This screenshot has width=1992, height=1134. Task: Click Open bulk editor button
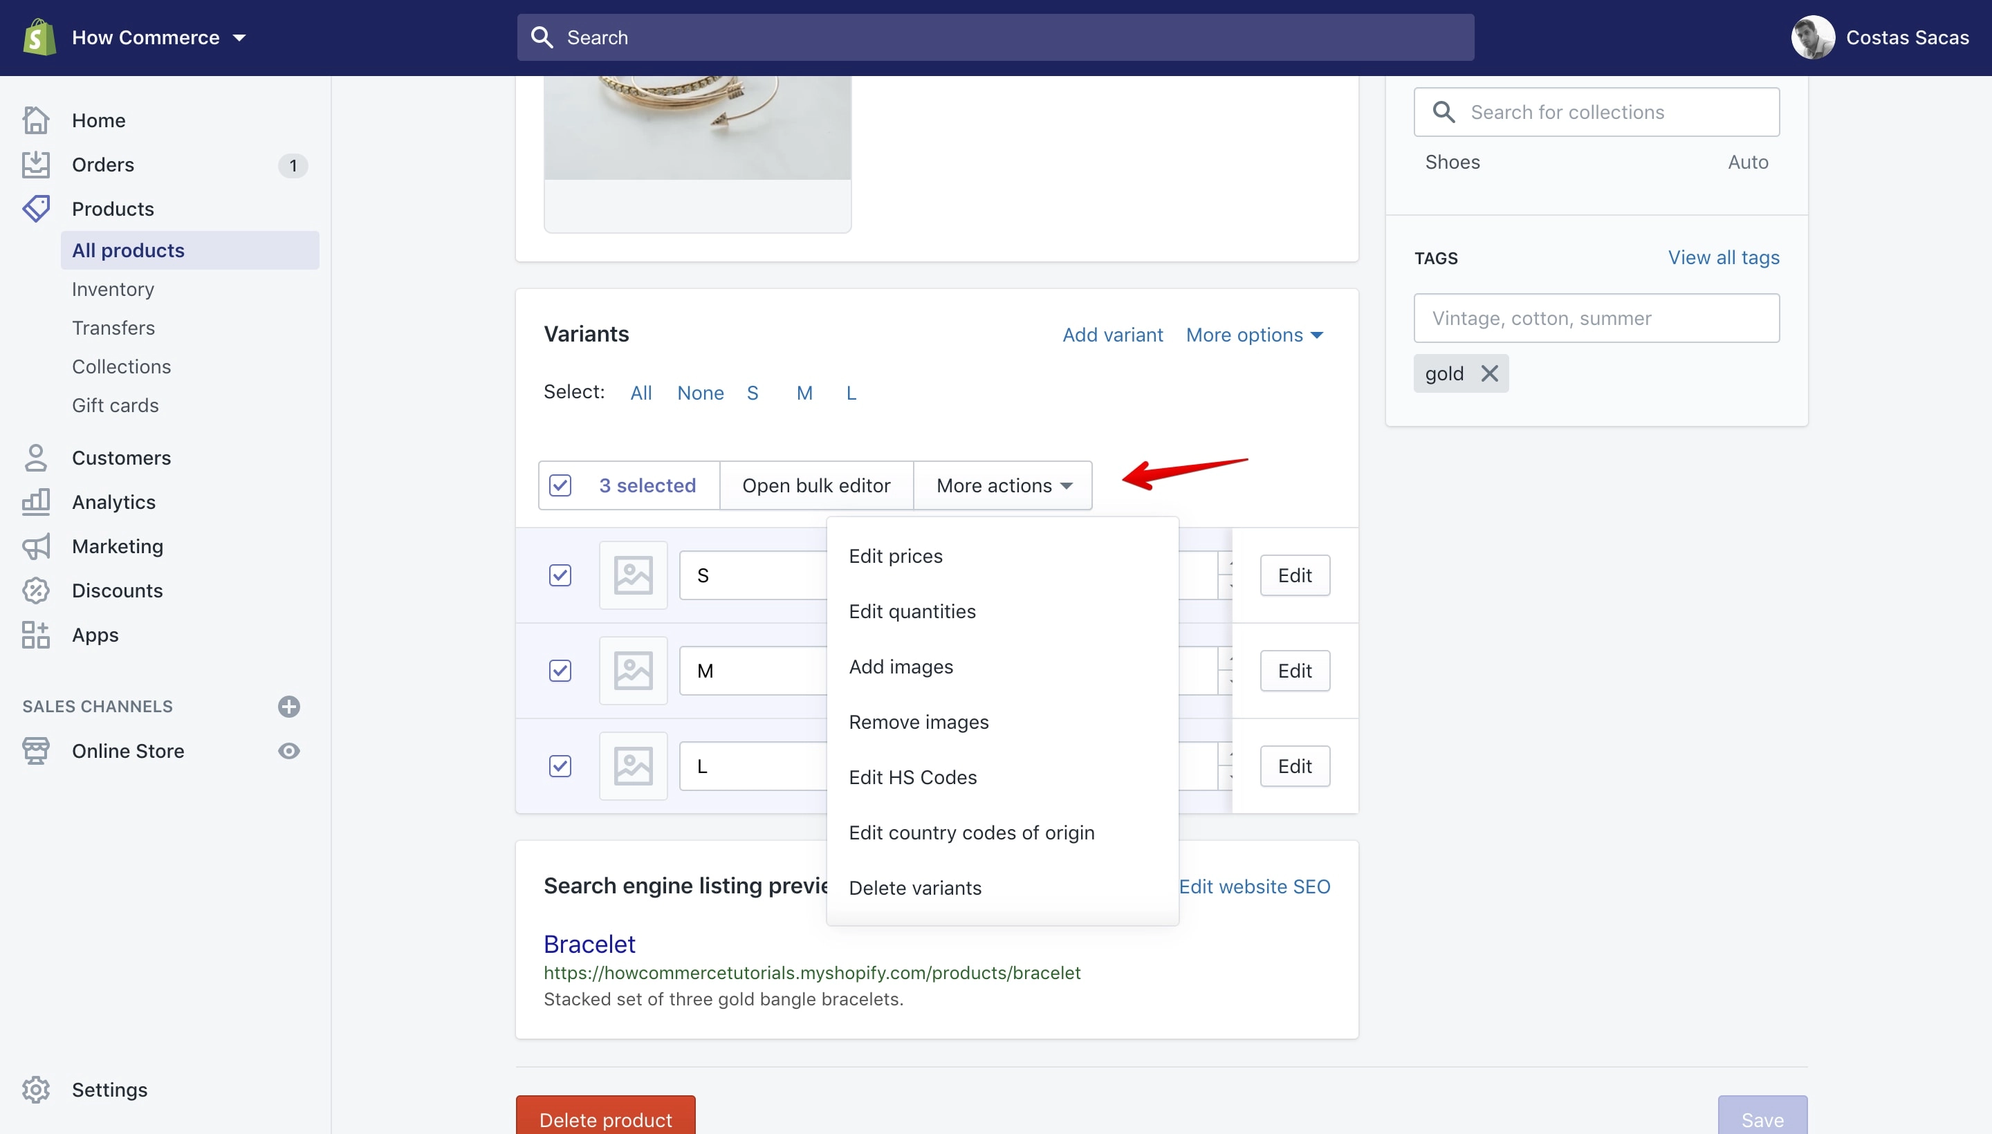tap(815, 485)
